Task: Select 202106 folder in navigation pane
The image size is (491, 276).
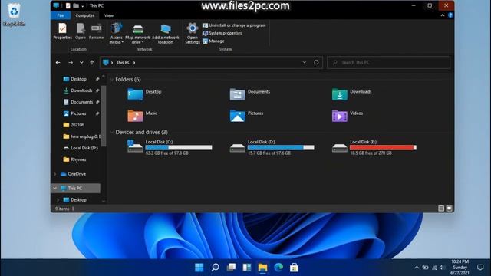Action: [77, 125]
